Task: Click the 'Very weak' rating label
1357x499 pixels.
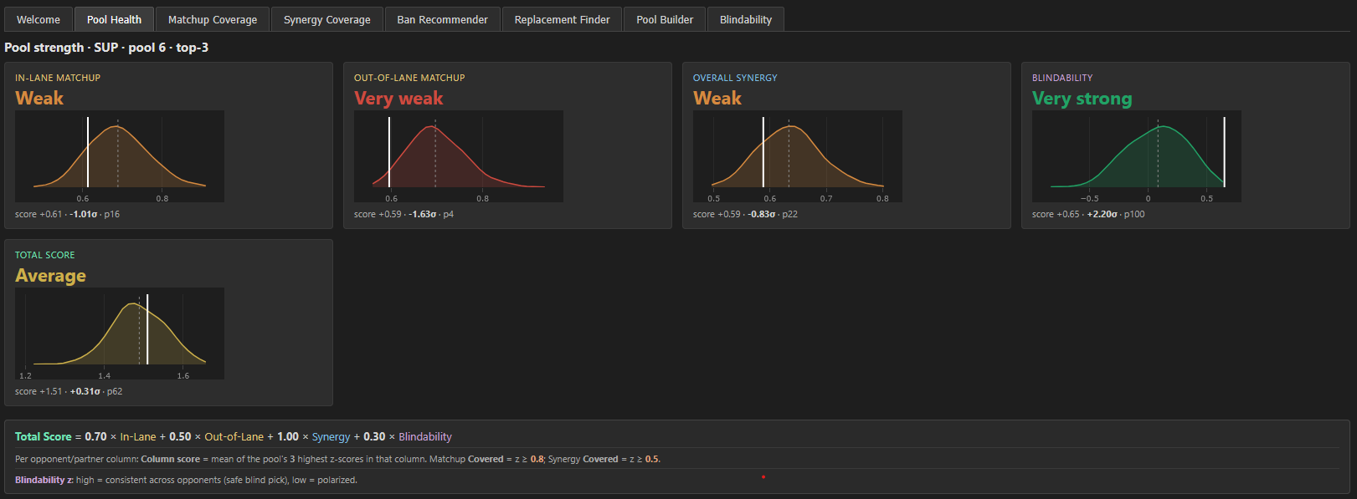Action: pos(398,99)
